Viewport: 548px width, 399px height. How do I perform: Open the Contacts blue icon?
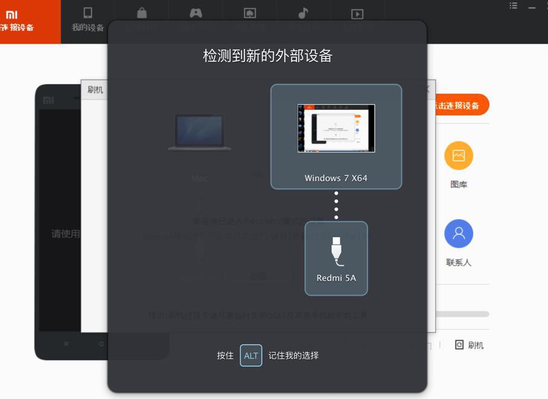[459, 234]
